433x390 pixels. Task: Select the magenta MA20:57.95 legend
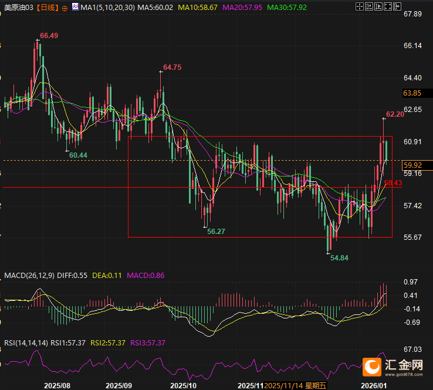coord(242,8)
